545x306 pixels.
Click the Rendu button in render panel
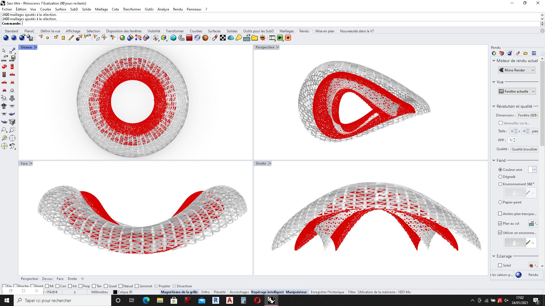point(529,275)
